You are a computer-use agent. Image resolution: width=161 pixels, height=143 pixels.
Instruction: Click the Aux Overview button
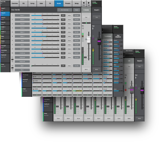click(65, 10)
